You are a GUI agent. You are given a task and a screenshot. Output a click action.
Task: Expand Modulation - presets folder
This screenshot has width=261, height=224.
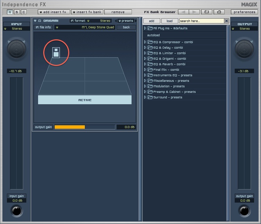tap(145, 86)
